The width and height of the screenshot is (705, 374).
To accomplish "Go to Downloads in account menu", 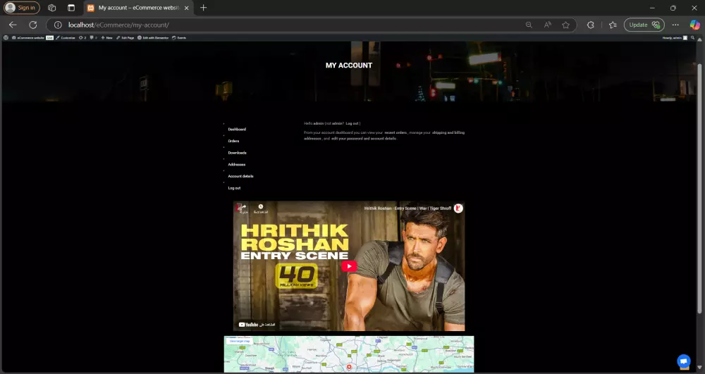I will (x=237, y=153).
